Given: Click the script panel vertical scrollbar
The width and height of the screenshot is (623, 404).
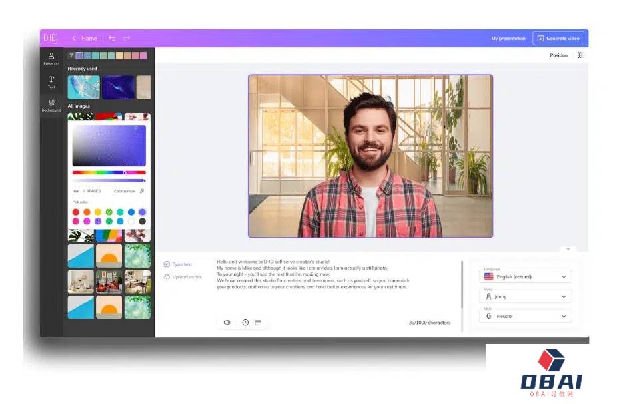Looking at the screenshot, I should pos(462,284).
